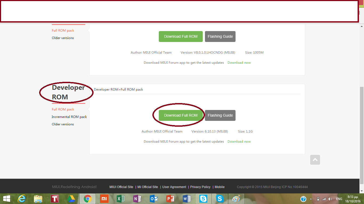Launch Outlook from the taskbar
Screen dimensions: 364x204
tap(154, 199)
